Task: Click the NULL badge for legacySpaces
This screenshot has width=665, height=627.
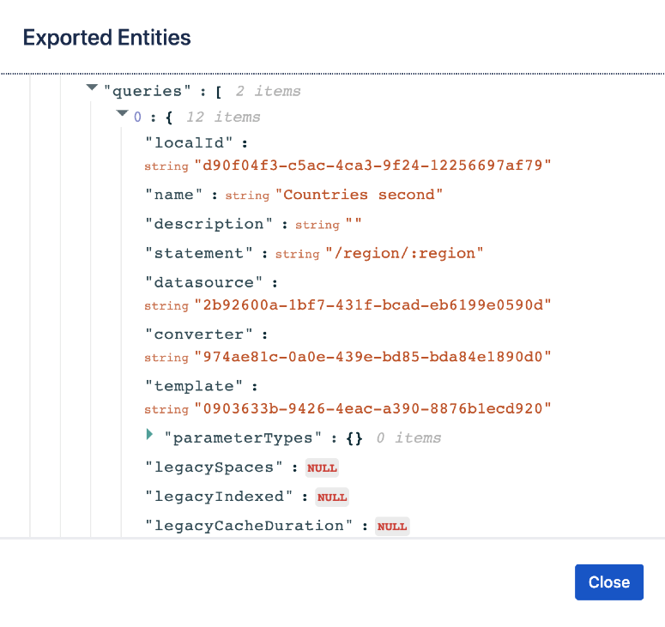Action: [x=320, y=467]
